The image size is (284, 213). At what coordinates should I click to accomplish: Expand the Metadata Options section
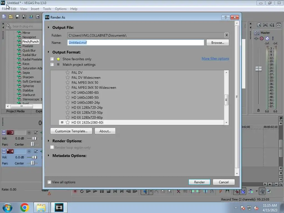pyautogui.click(x=49, y=155)
